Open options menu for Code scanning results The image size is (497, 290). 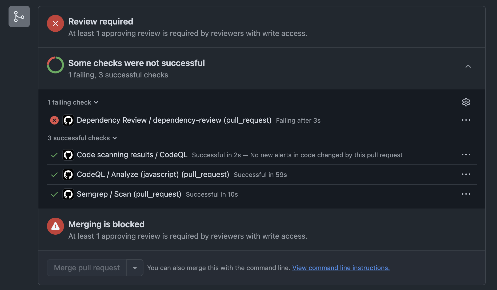466,155
